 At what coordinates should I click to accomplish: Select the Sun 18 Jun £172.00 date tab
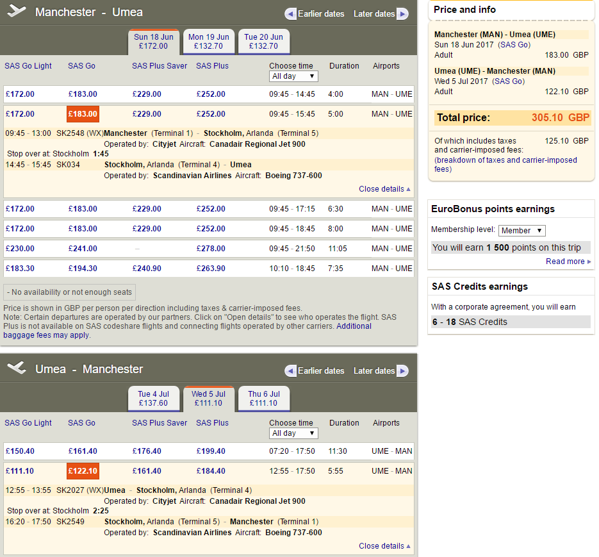click(x=154, y=42)
